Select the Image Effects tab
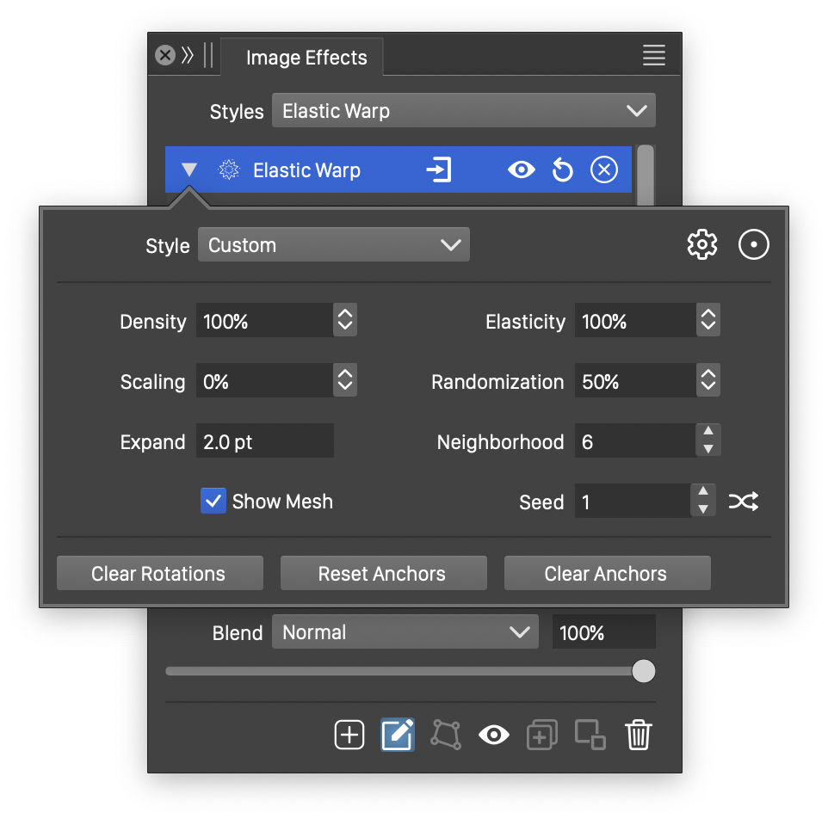The width and height of the screenshot is (828, 819). 306,58
